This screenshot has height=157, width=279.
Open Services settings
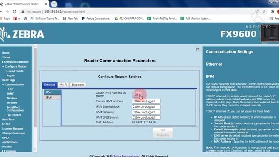[x=12, y=103]
